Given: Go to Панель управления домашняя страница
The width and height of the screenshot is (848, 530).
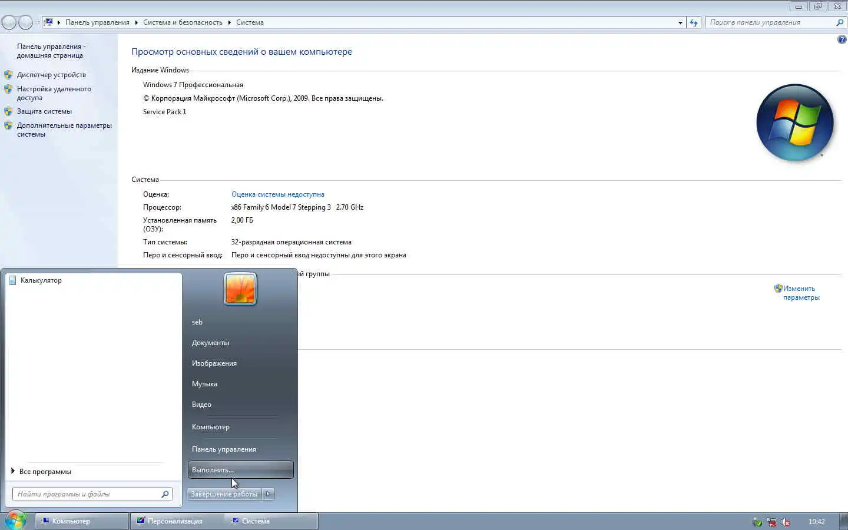Looking at the screenshot, I should pos(51,51).
